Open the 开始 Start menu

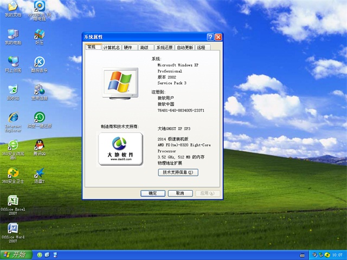[x=15, y=254]
